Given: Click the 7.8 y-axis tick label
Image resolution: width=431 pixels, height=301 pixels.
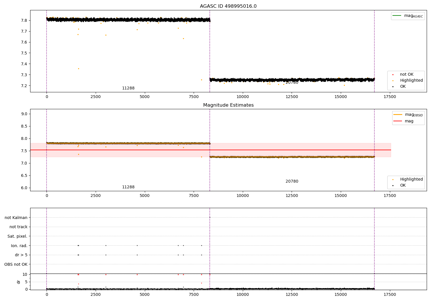Looking at the screenshot, I should 24,20.
